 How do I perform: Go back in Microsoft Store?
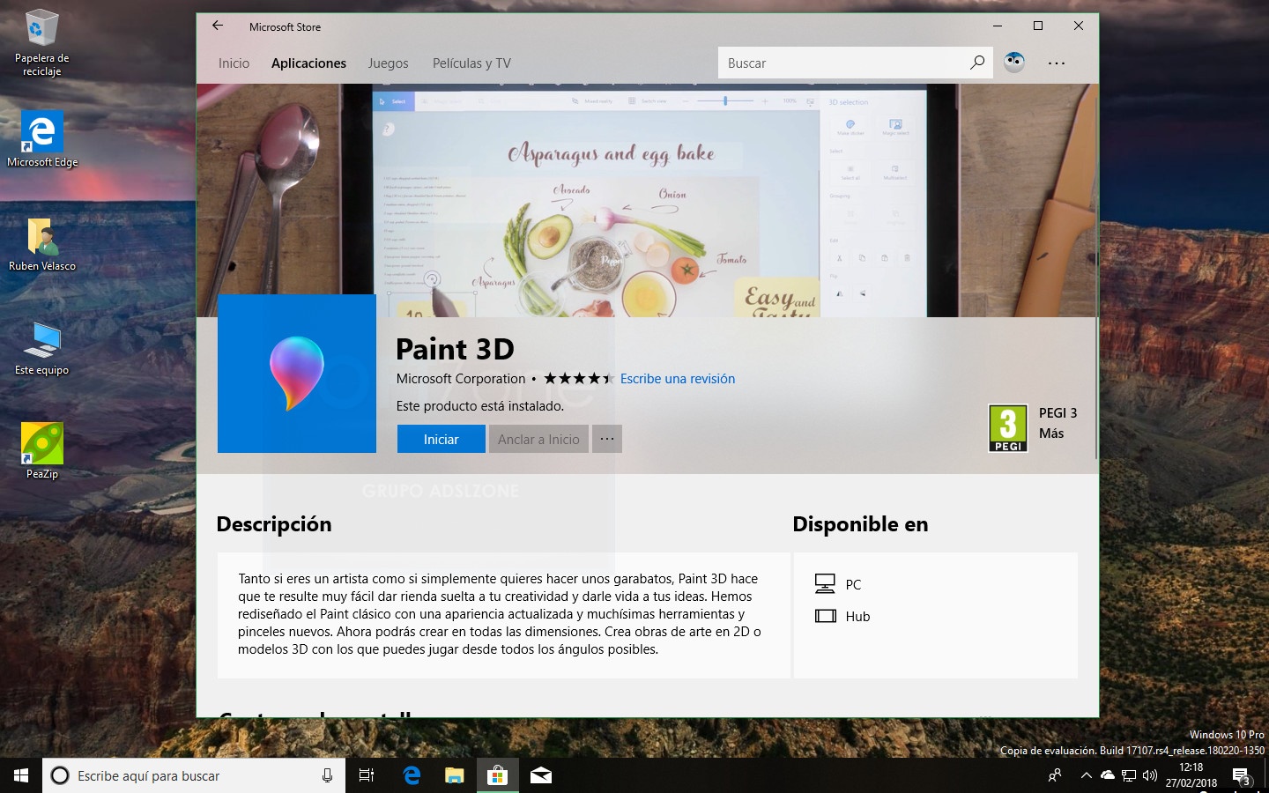tap(218, 26)
